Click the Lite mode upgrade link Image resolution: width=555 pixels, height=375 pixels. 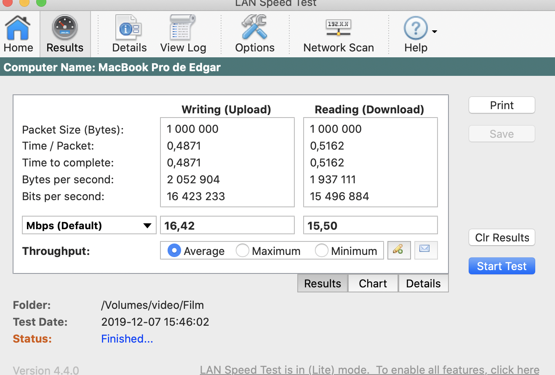(x=370, y=370)
